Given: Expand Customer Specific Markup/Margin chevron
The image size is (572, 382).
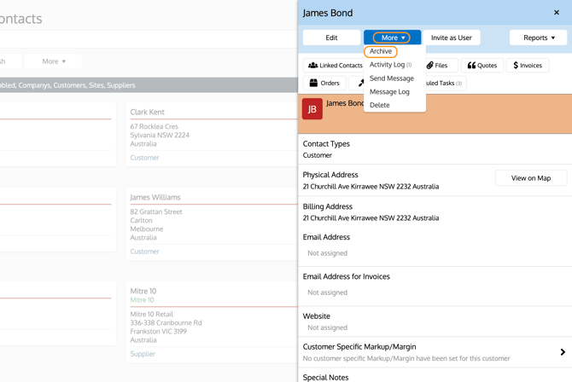Looking at the screenshot, I should (x=563, y=352).
